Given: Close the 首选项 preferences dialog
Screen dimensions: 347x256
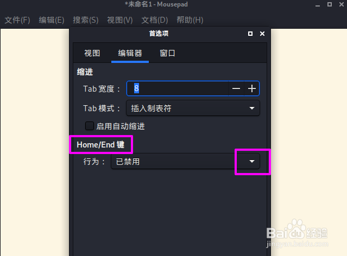Looking at the screenshot, I should tap(262, 34).
